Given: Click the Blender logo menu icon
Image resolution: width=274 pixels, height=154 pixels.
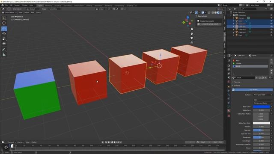Looking at the screenshot, I should point(3,5).
